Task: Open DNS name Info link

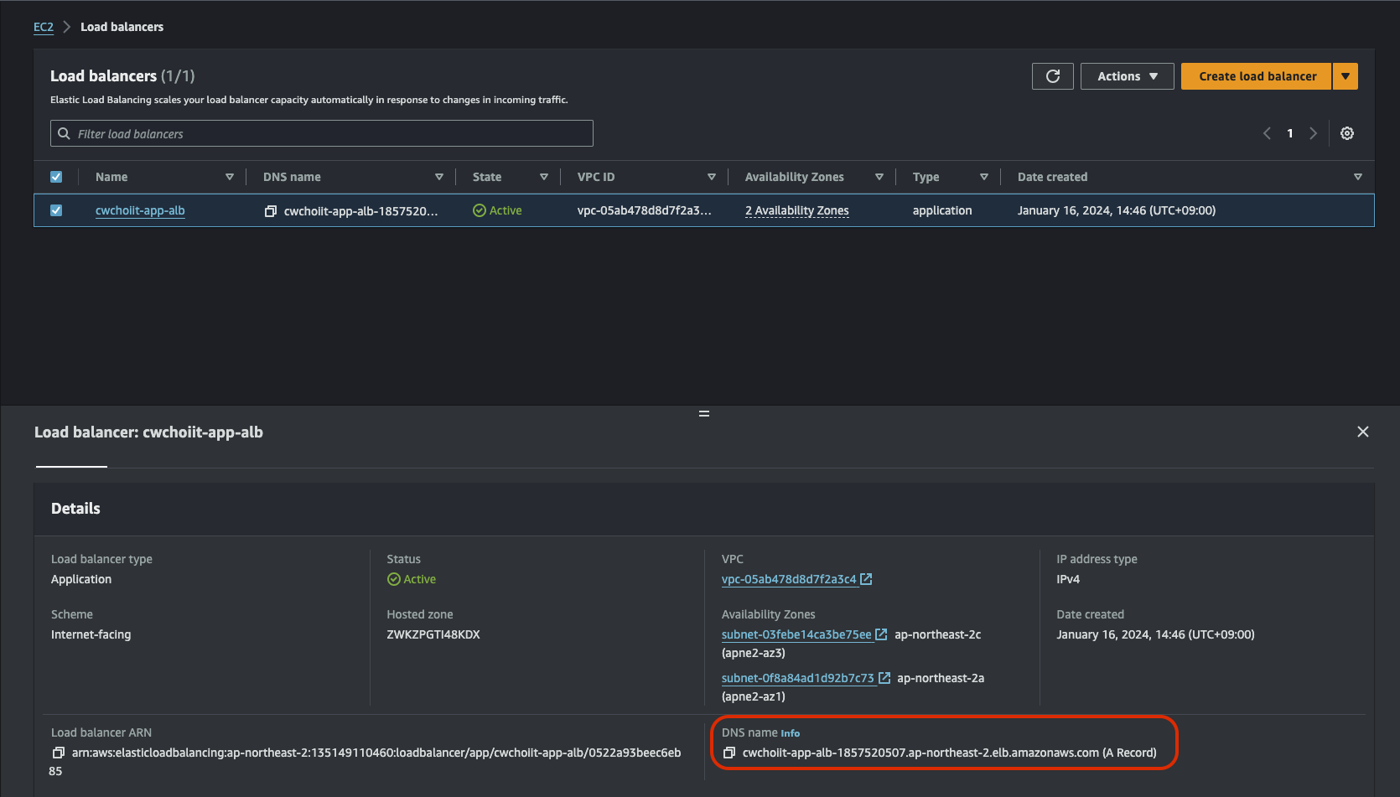Action: (x=791, y=733)
